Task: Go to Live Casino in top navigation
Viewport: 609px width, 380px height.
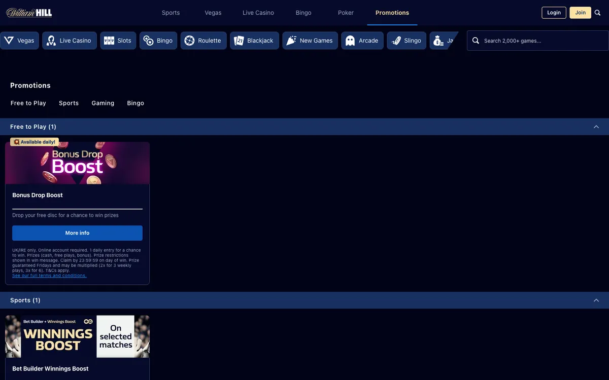Action: tap(258, 13)
